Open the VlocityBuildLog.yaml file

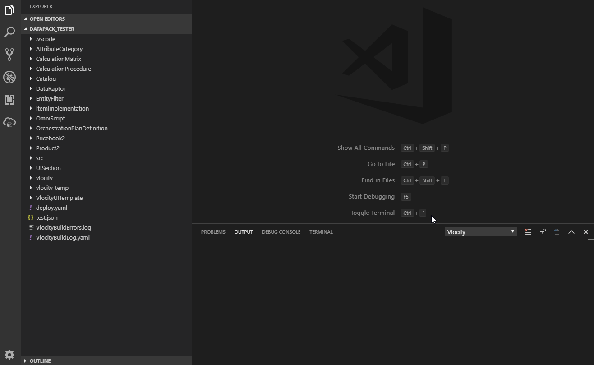coord(106,237)
